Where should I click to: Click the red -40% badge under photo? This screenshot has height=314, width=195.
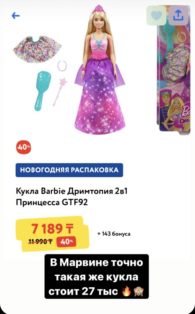[x=24, y=147]
